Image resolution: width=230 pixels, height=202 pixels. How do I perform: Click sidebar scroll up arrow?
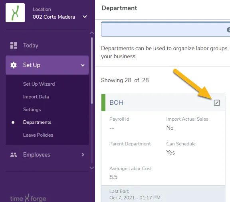pyautogui.click(x=92, y=33)
